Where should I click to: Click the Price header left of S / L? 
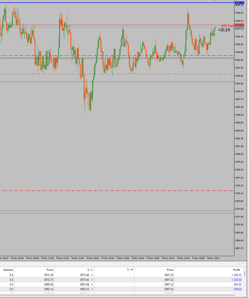click(x=49, y=270)
